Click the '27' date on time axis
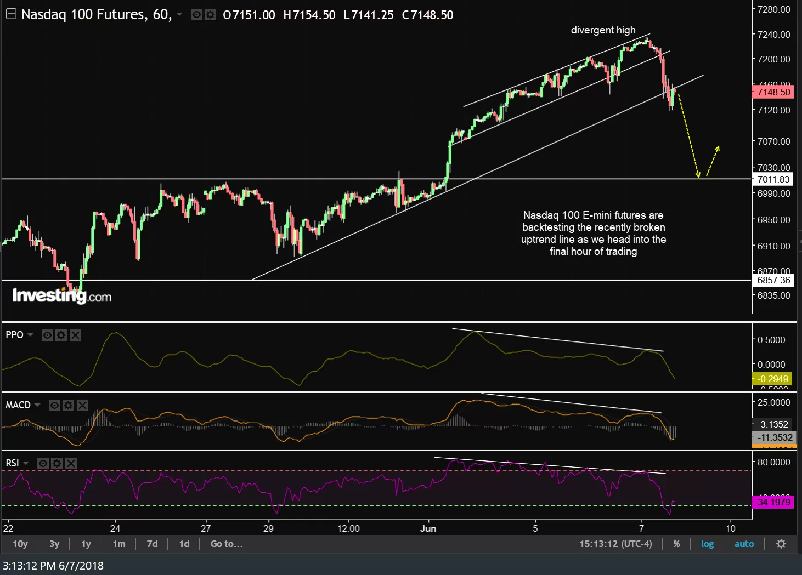The image size is (802, 575). (206, 528)
